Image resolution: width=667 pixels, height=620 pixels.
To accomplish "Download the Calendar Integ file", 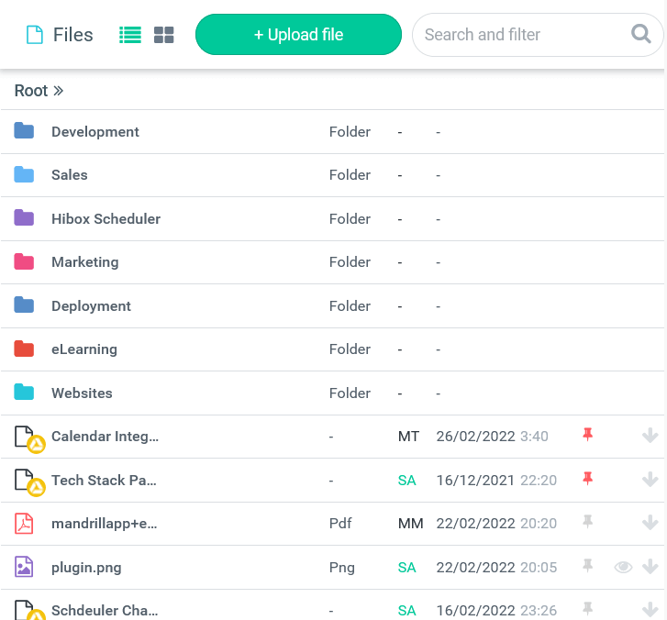I will click(x=650, y=436).
